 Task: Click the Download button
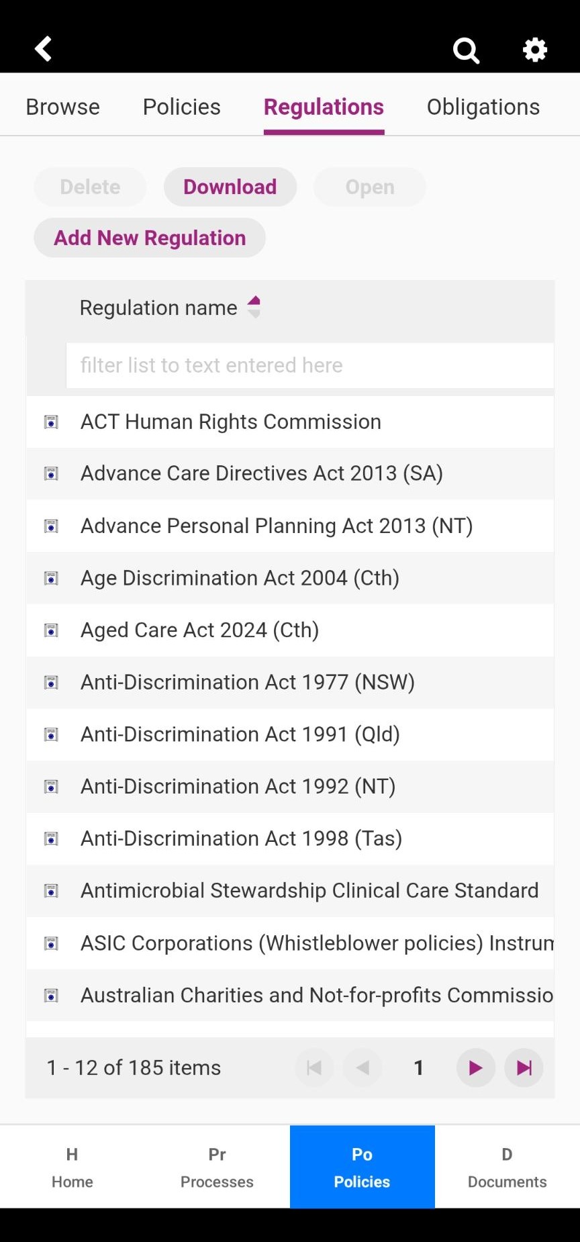[x=230, y=187]
